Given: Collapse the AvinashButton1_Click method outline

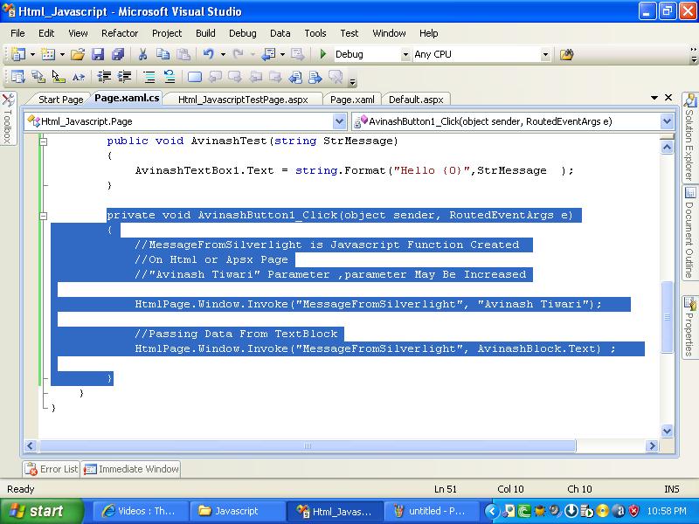Looking at the screenshot, I should tap(43, 216).
